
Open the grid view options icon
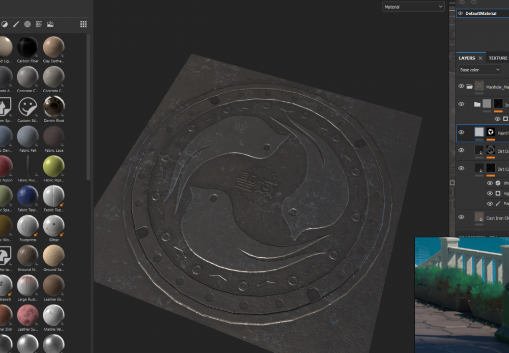pos(83,24)
